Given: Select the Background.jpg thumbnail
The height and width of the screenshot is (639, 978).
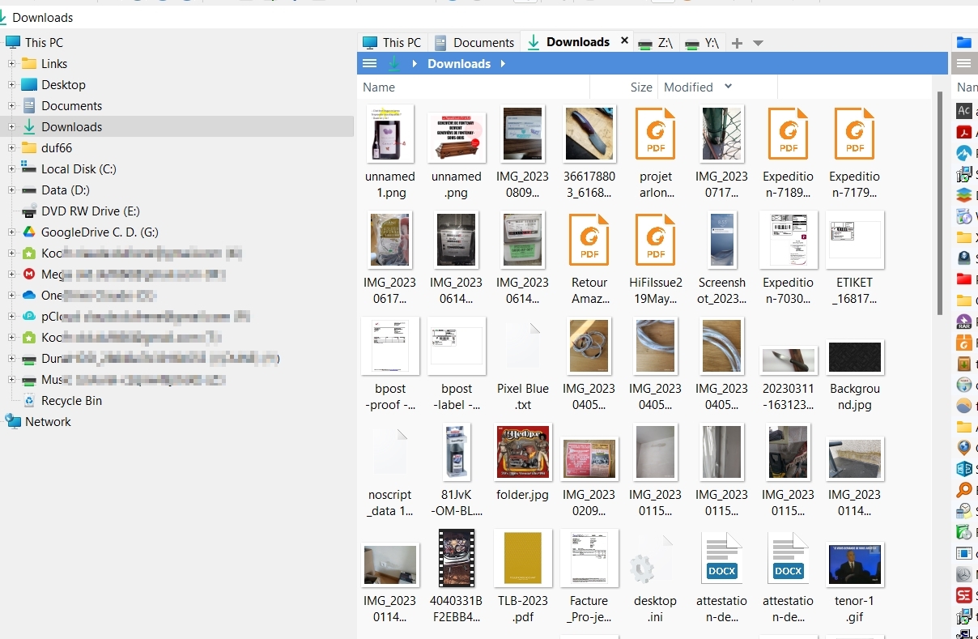Looking at the screenshot, I should click(855, 357).
